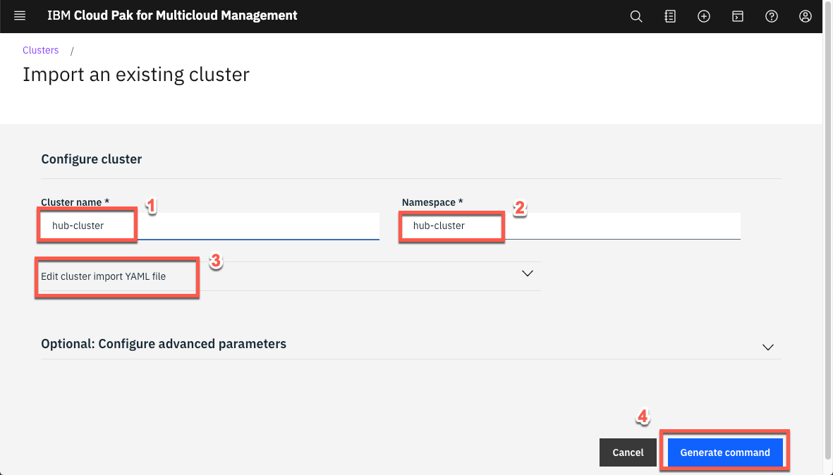Click the Cancel button

627,452
